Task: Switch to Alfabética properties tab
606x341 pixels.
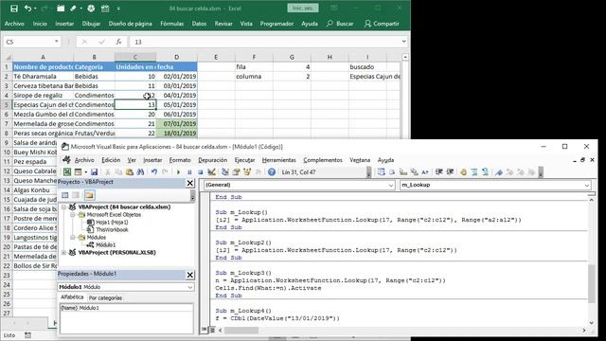Action: pyautogui.click(x=72, y=296)
